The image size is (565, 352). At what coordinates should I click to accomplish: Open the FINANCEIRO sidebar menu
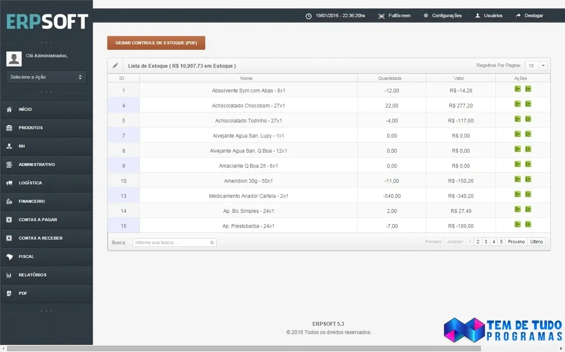coord(46,201)
